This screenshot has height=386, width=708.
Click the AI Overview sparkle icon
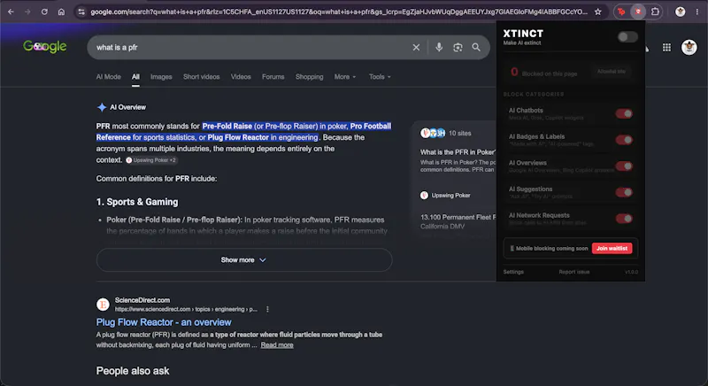coord(102,107)
